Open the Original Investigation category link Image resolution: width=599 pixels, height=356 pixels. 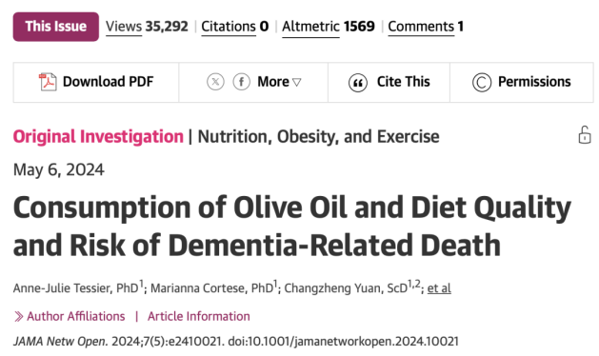(x=98, y=137)
